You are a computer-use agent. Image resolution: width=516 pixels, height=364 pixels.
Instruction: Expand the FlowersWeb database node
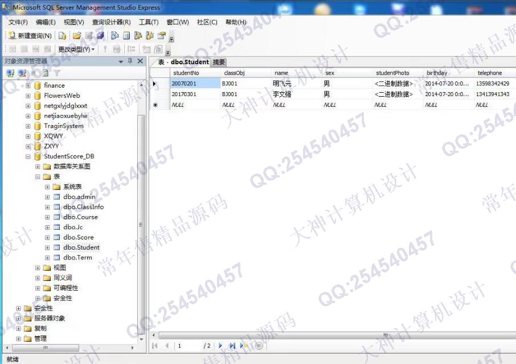(28, 96)
